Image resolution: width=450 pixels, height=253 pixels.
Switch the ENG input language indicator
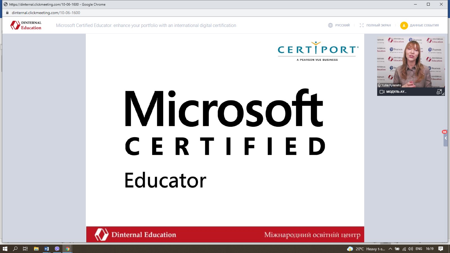coord(419,249)
